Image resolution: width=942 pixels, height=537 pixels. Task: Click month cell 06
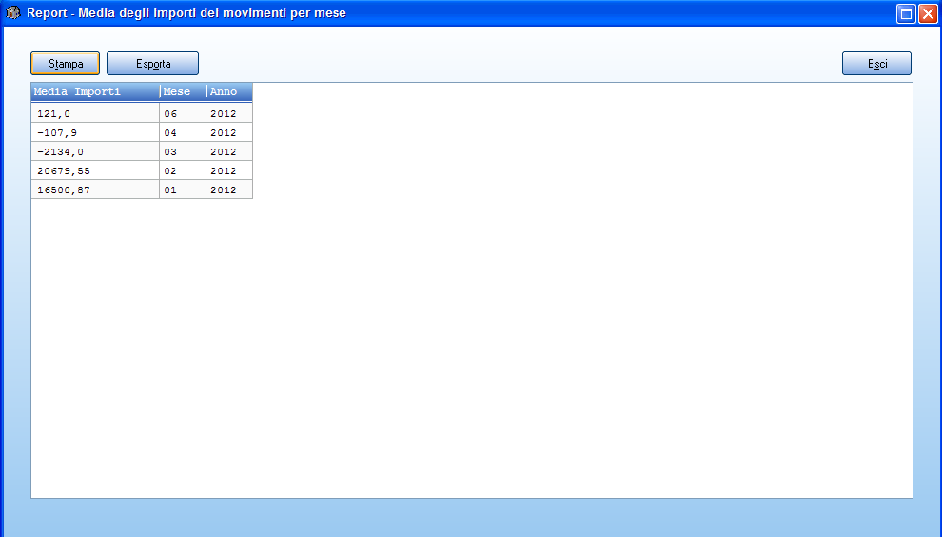click(183, 113)
